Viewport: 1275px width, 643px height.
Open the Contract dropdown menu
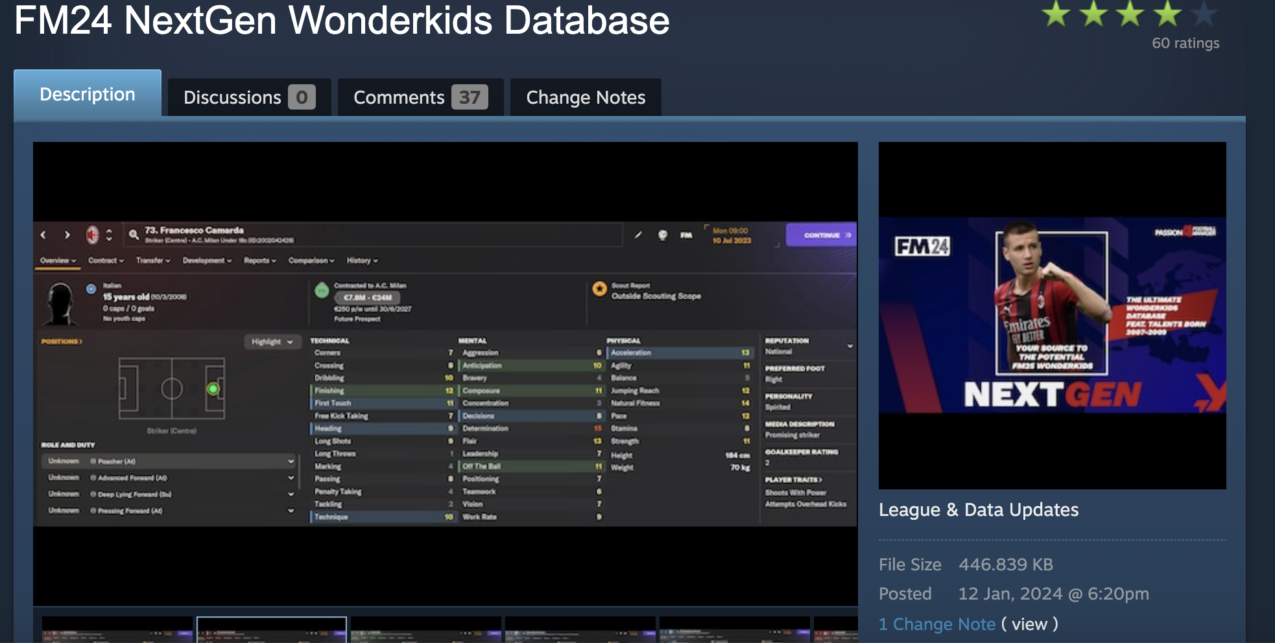point(106,261)
